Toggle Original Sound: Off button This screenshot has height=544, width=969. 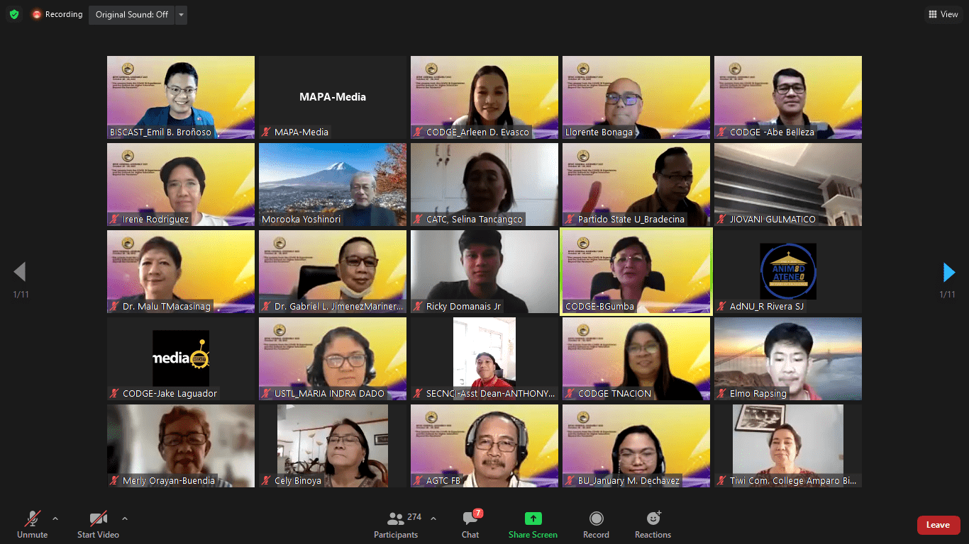coord(132,15)
